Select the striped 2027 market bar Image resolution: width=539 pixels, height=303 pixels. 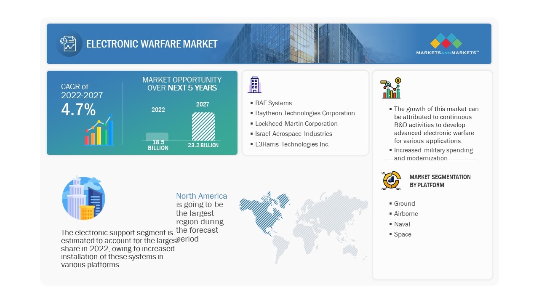click(x=203, y=126)
